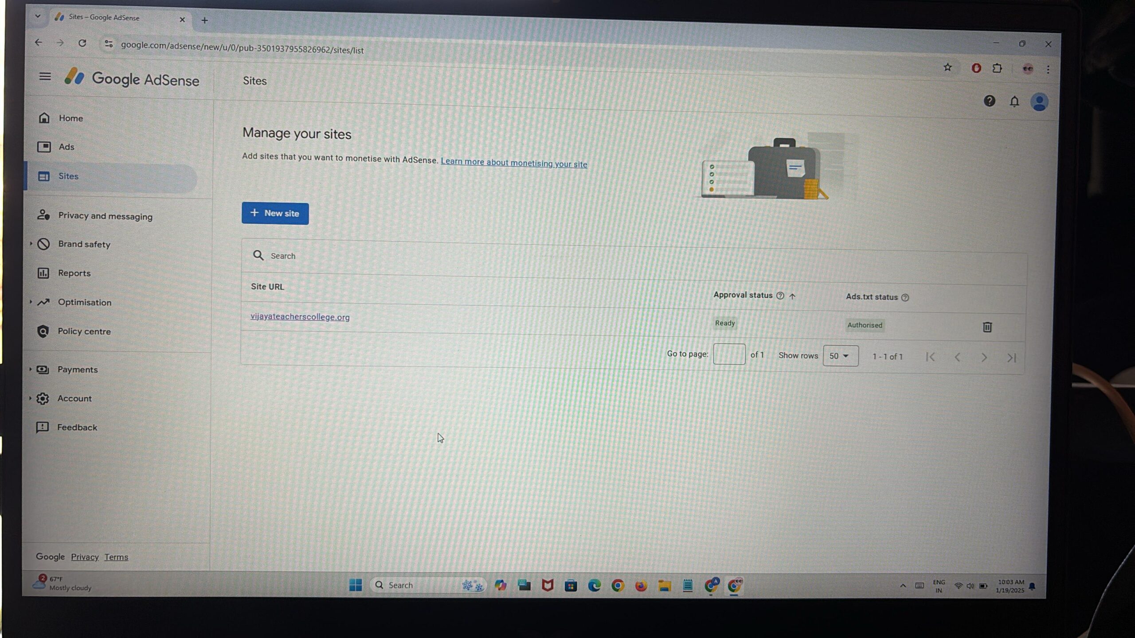Viewport: 1135px width, 638px height.
Task: Open Feedback in the sidebar
Action: pyautogui.click(x=77, y=427)
